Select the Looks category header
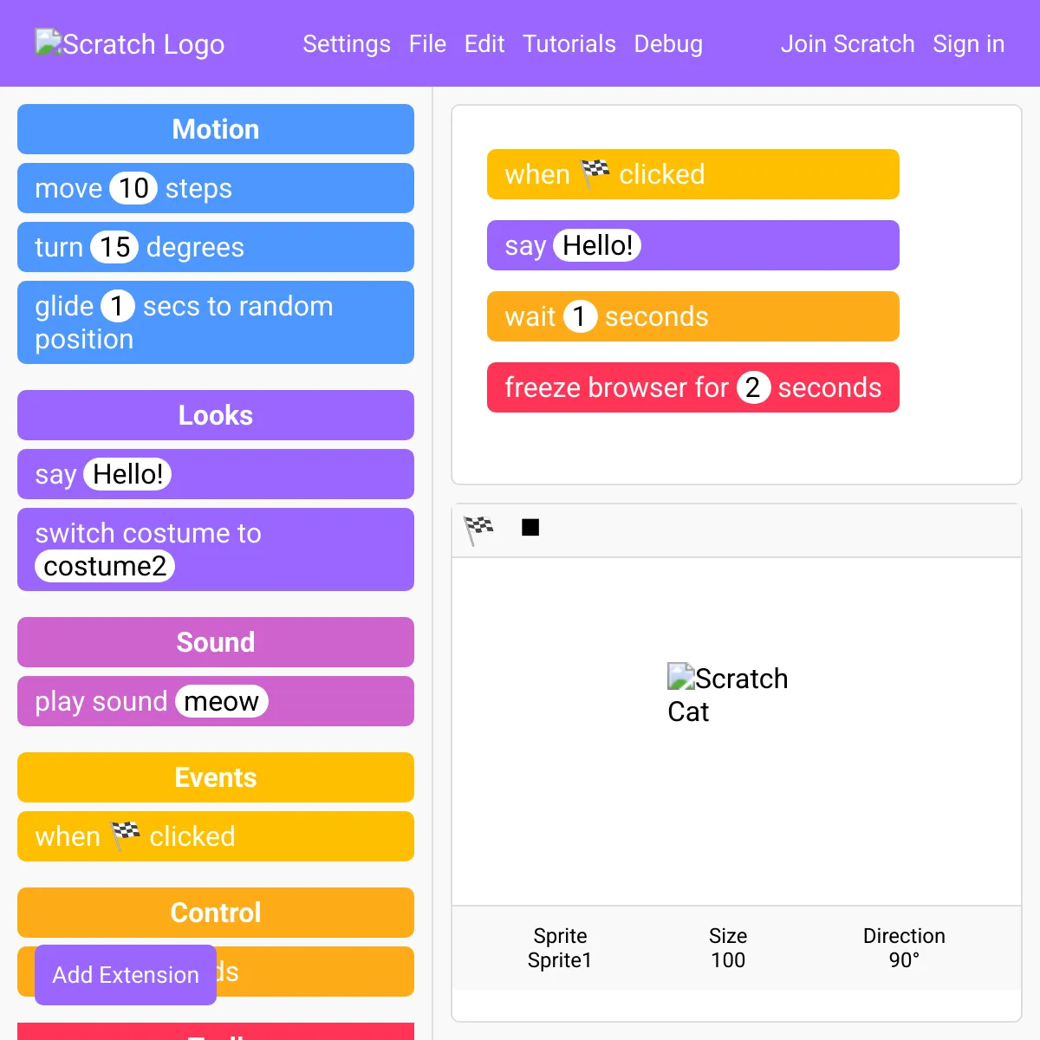Image resolution: width=1040 pixels, height=1040 pixels. 216,415
